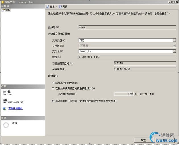Select Reorganize pages before releasing radio
Screen dimensions: 179x145
click(53, 88)
